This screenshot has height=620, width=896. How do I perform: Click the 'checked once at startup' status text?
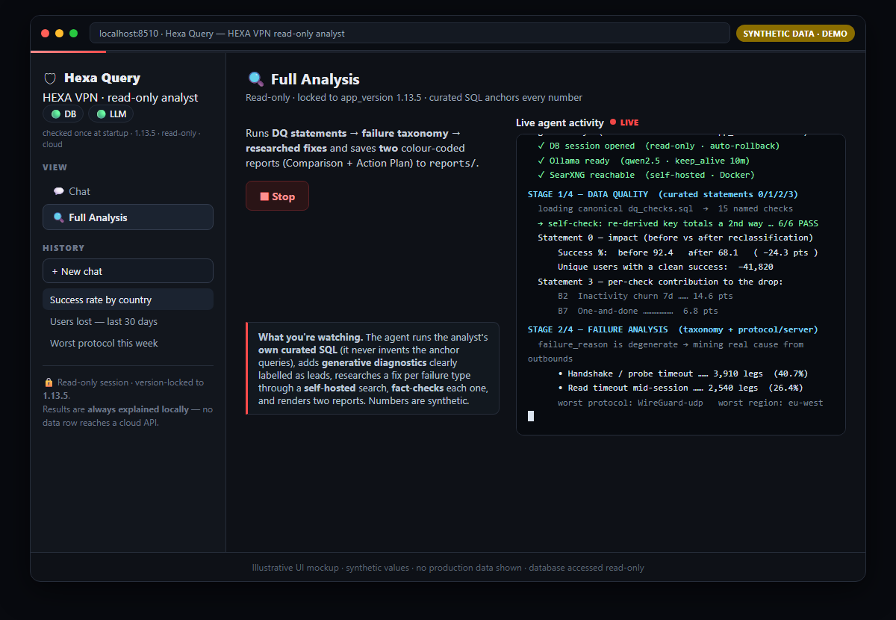[x=123, y=138]
